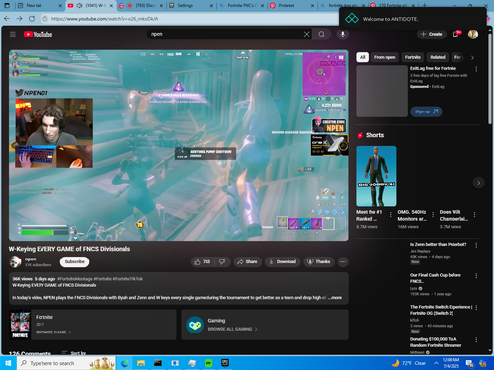494x370 pixels.
Task: Open options for the ExitLag ad
Action: [476, 69]
